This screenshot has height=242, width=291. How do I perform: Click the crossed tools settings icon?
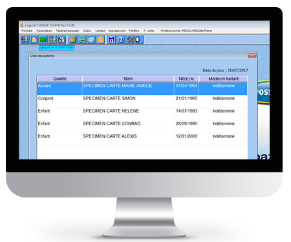(130, 39)
